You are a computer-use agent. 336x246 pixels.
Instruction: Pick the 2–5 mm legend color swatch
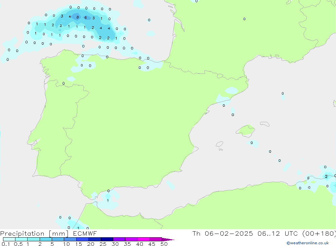pyautogui.click(x=46, y=239)
